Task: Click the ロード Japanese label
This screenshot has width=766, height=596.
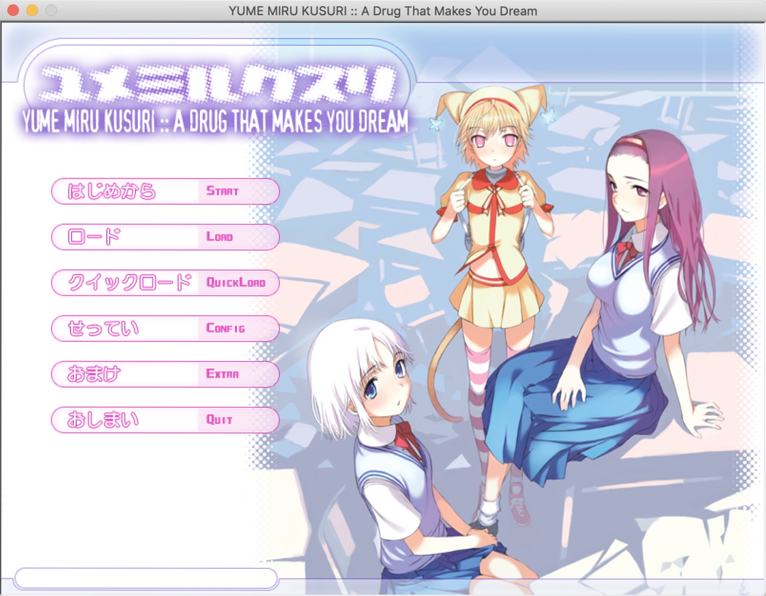Action: (x=95, y=237)
